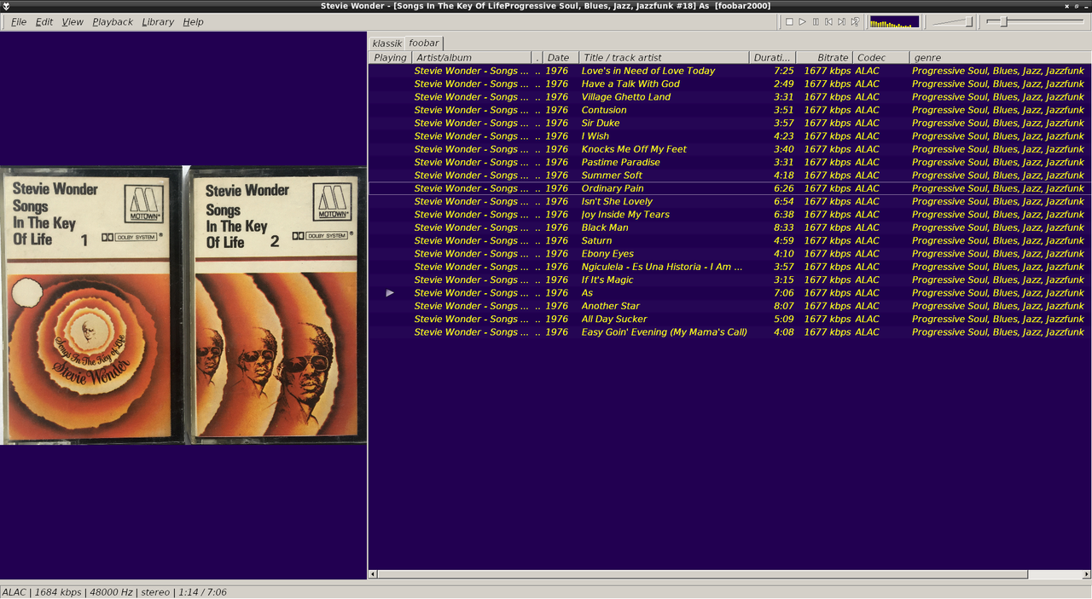Sort by the Bitrate column header
The image size is (1092, 599).
825,57
